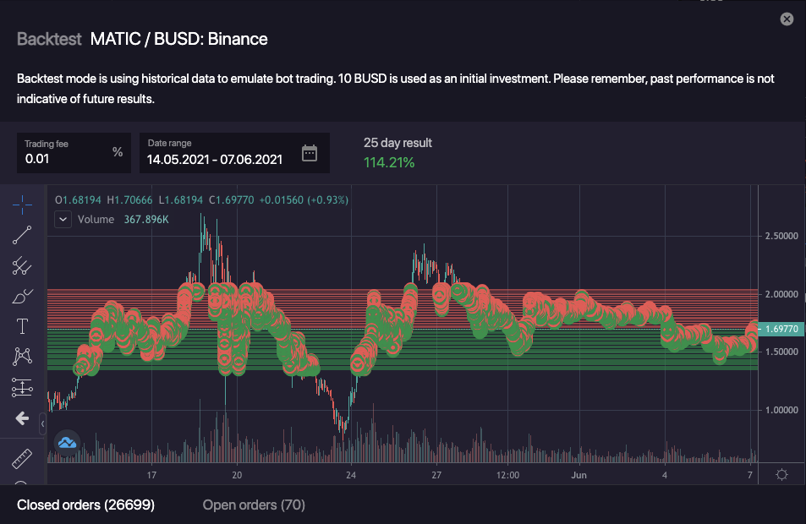Switch to Open orders tab
Viewport: 806px width, 524px height.
point(254,505)
